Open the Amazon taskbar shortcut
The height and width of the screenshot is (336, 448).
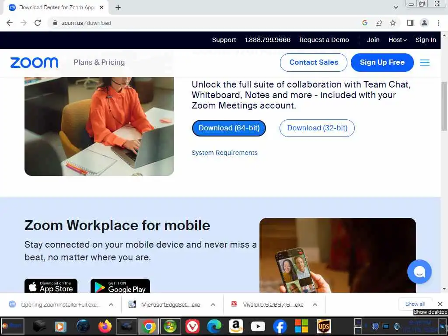point(236,326)
